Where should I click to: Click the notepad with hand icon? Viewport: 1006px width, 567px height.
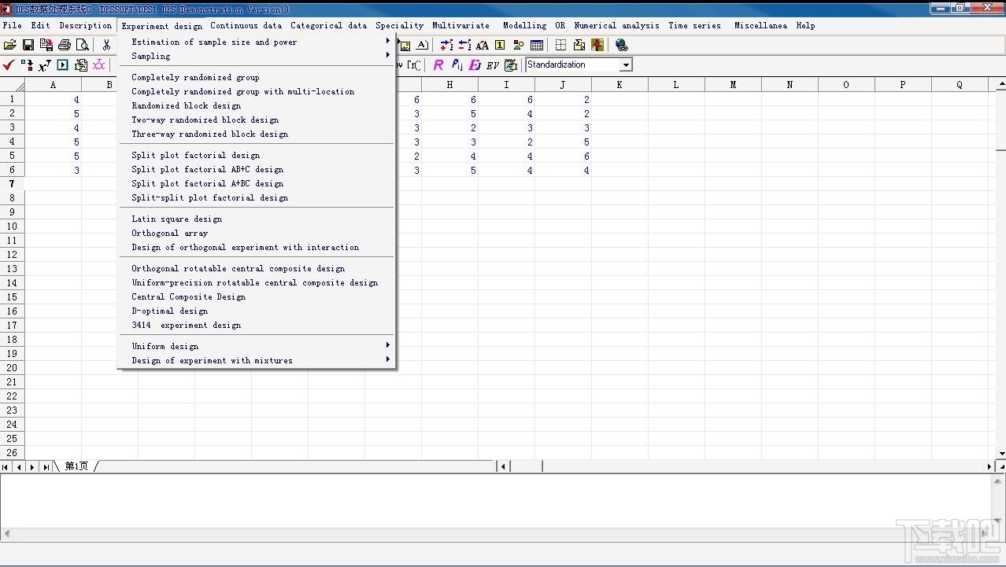coord(511,65)
